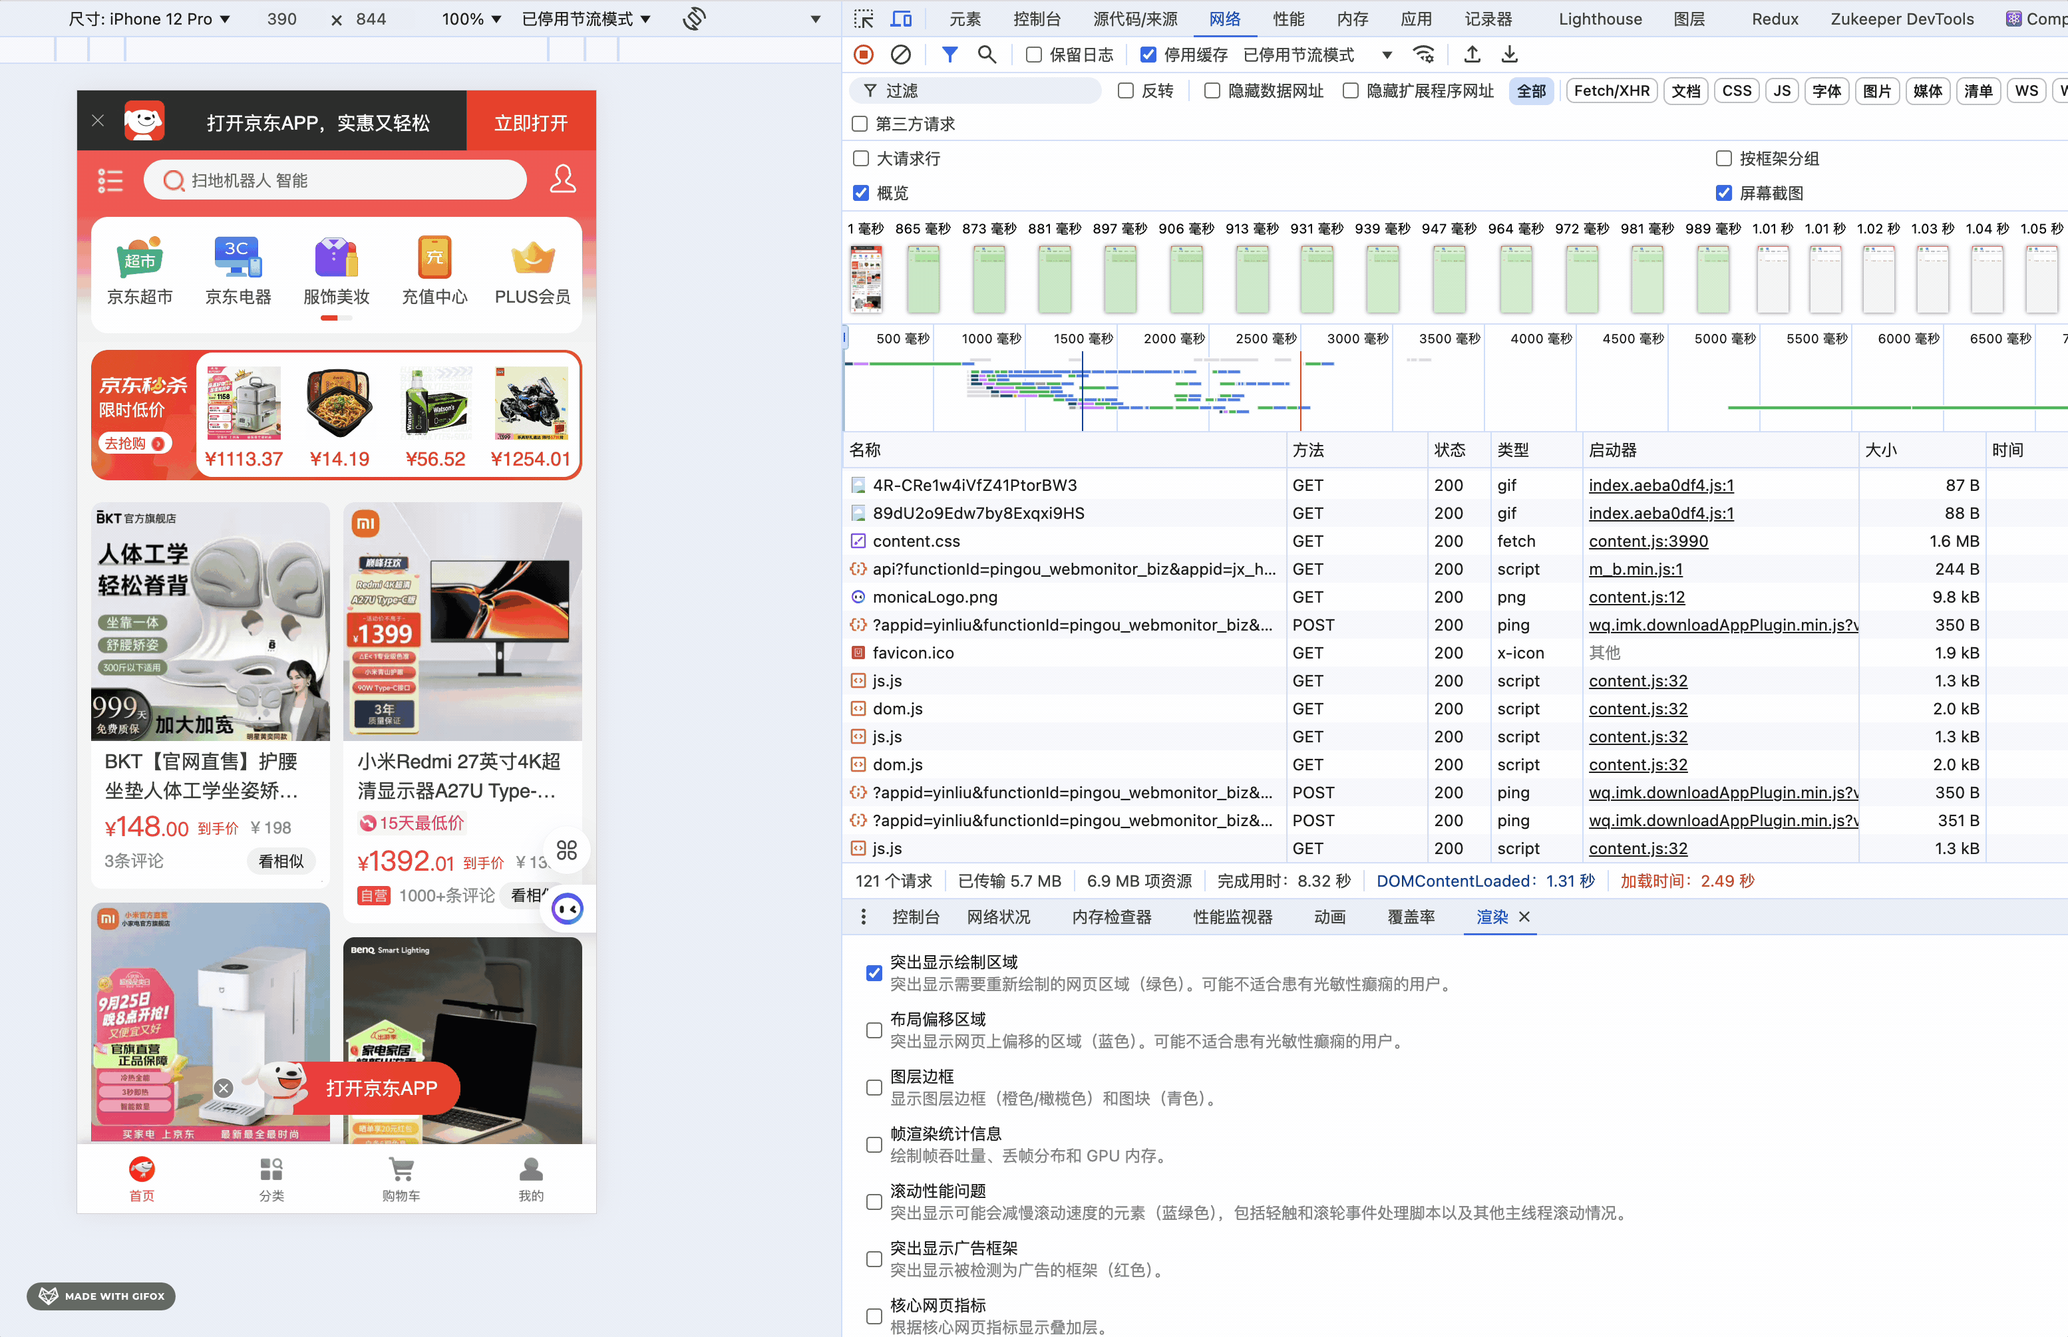Click the stop recording network log icon

tap(863, 55)
